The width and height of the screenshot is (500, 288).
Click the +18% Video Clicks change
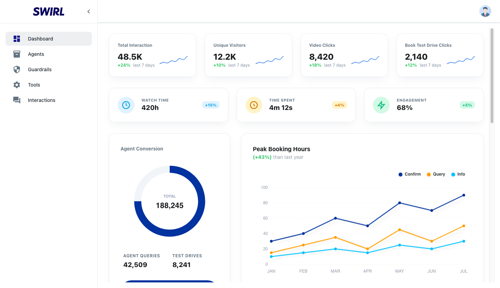click(315, 65)
